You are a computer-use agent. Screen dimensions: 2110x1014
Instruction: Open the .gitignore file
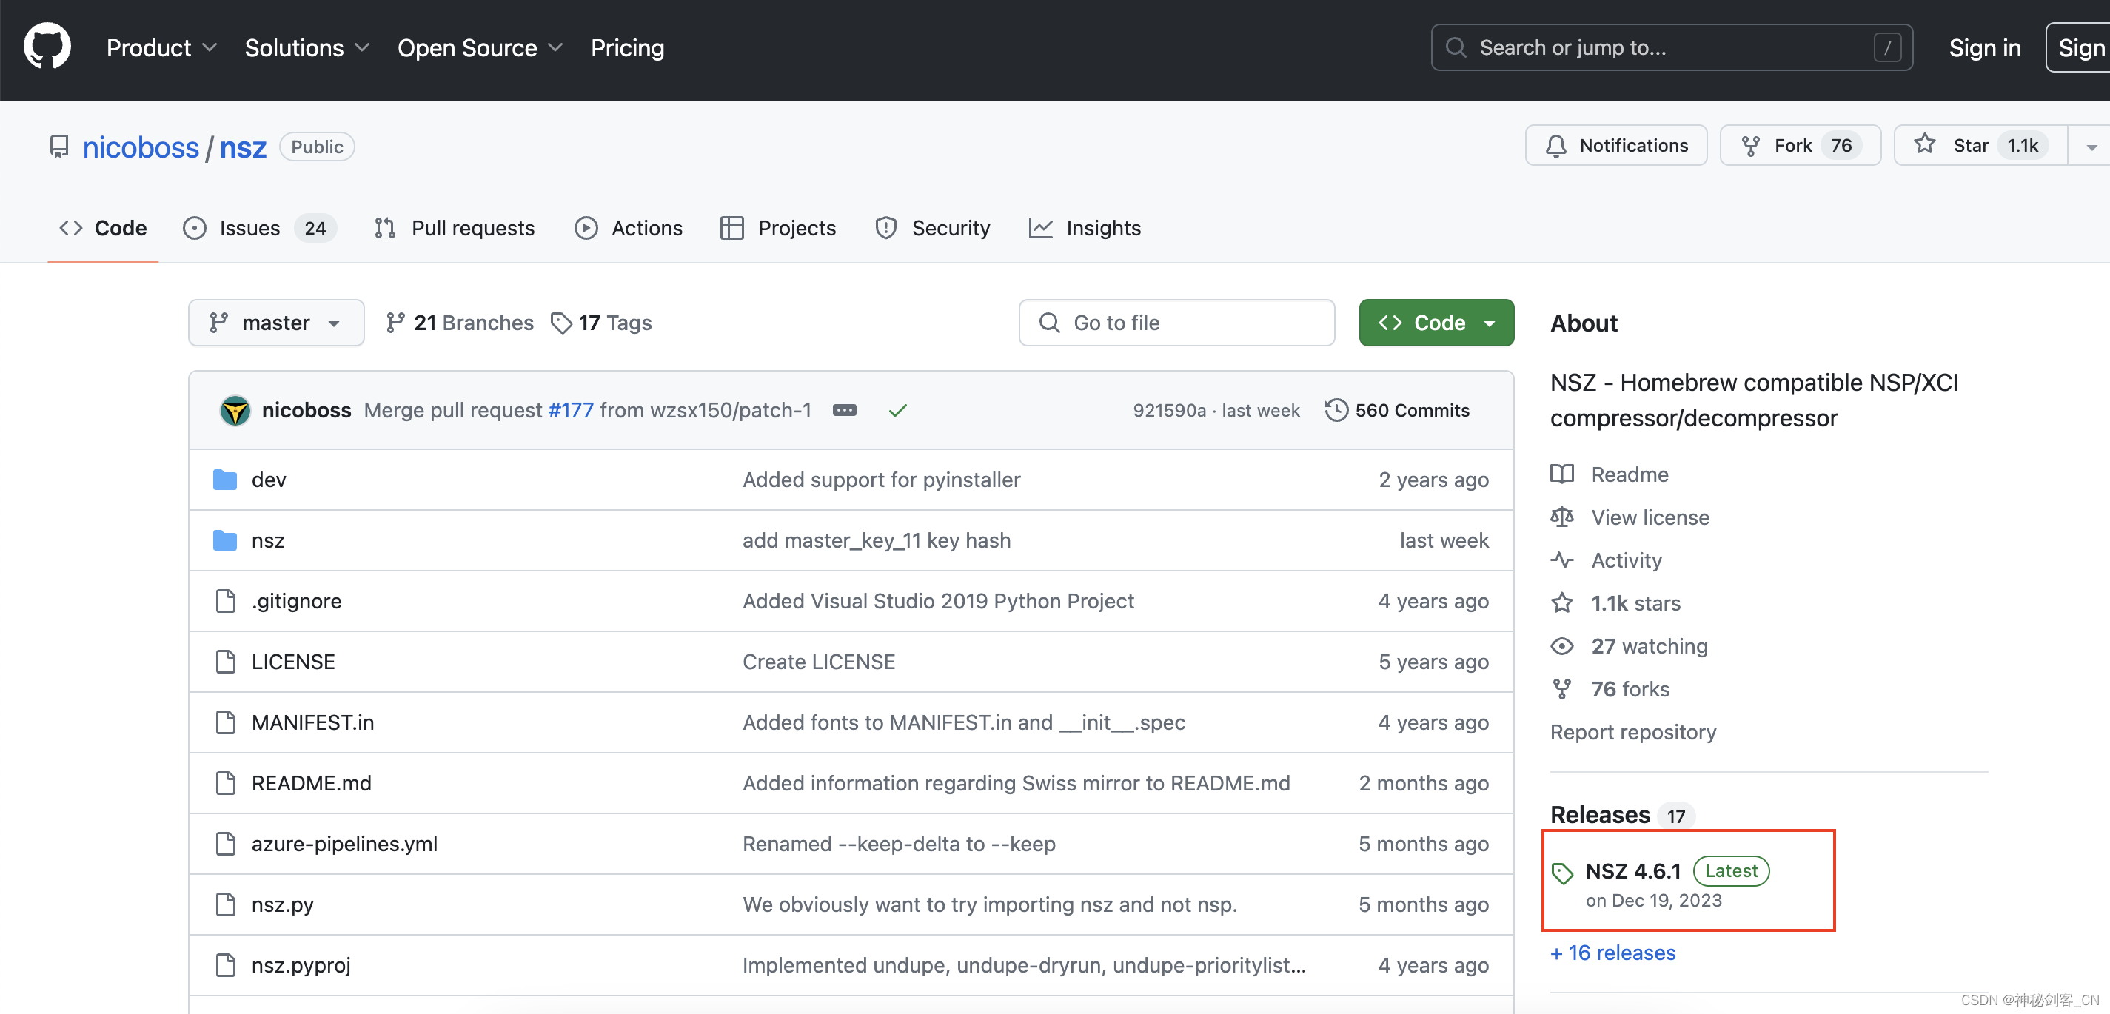[x=297, y=601]
